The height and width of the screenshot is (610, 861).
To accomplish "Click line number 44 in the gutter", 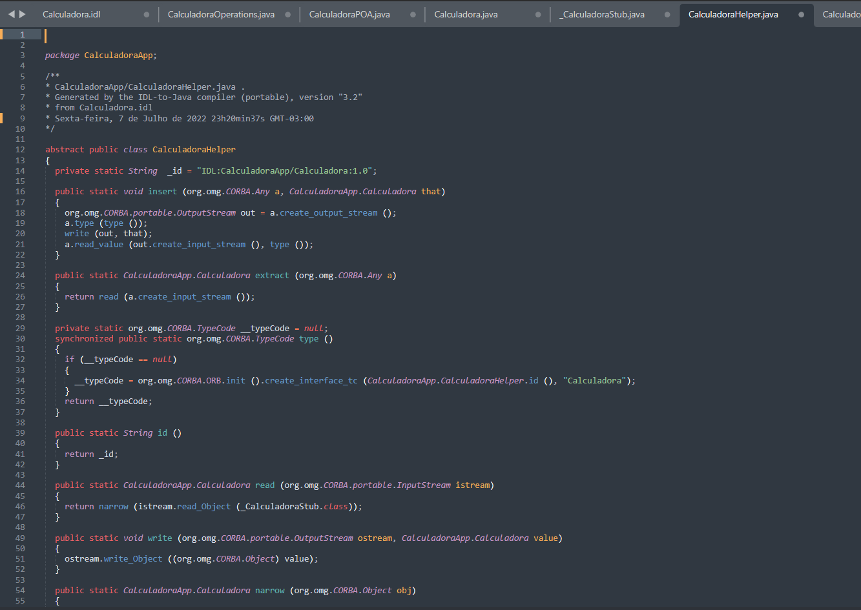I will point(19,485).
